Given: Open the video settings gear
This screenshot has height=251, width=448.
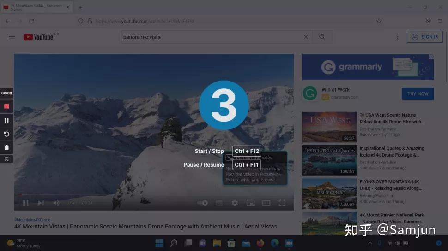Looking at the screenshot, I should [235, 203].
